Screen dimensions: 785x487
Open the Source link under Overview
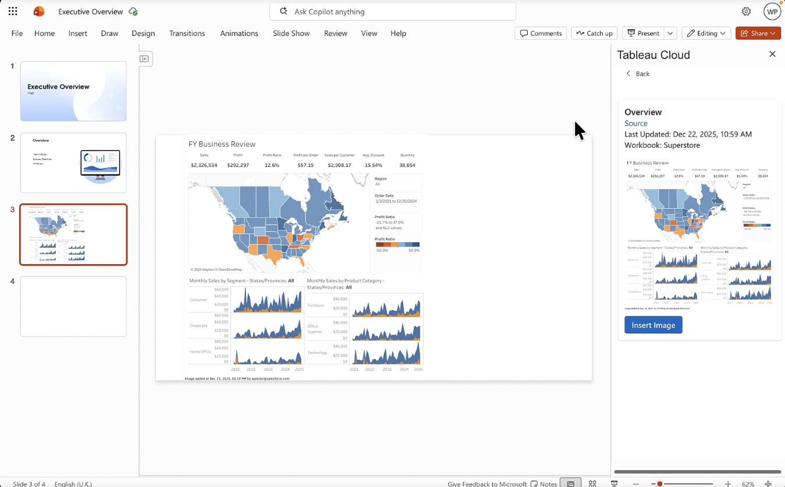coord(635,123)
